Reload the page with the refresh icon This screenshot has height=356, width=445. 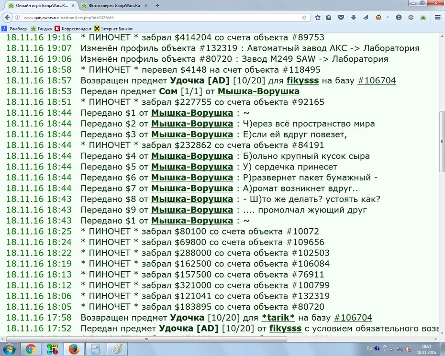click(304, 18)
